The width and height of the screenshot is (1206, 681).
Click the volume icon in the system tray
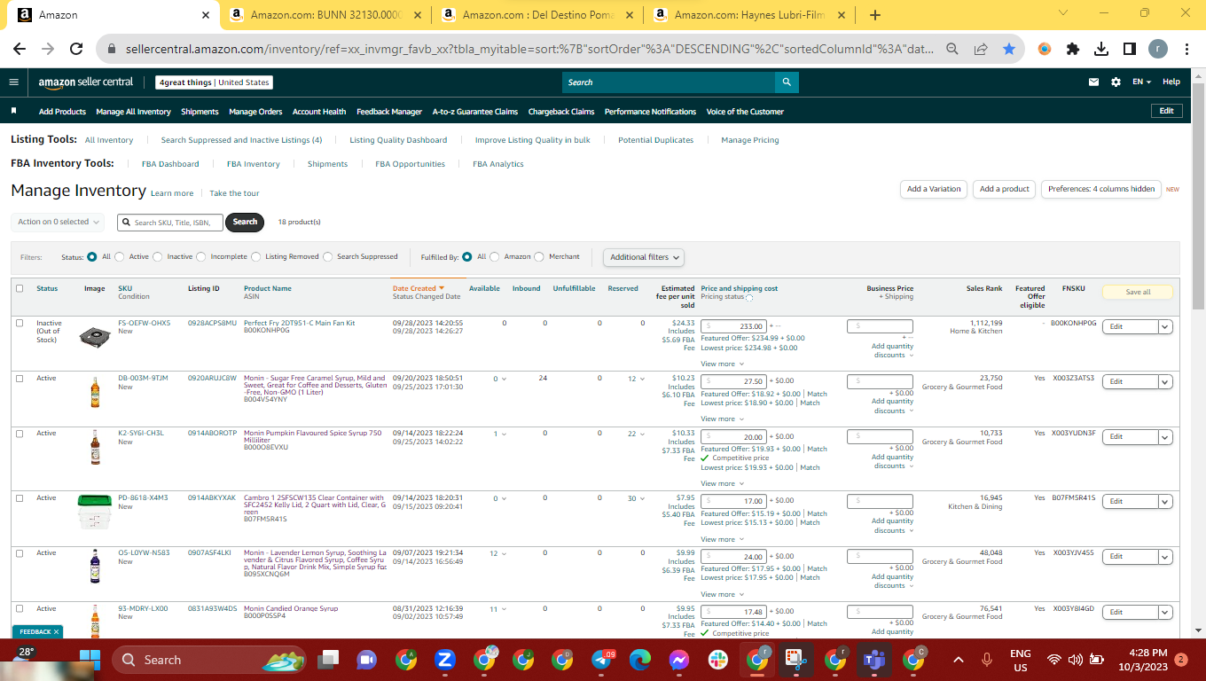[x=1076, y=660]
